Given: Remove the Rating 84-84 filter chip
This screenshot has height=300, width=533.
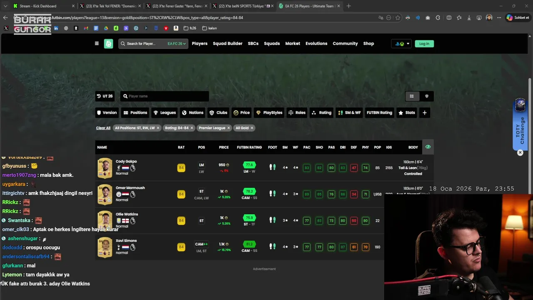Looking at the screenshot, I should click(x=192, y=128).
